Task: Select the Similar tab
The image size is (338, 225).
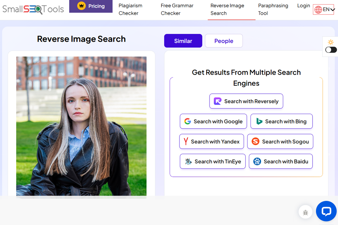Action: tap(183, 41)
